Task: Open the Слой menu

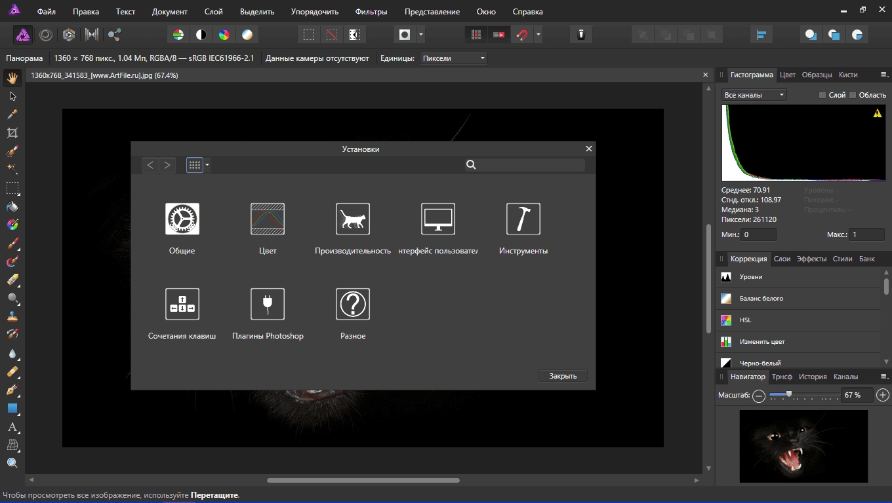Action: click(213, 12)
